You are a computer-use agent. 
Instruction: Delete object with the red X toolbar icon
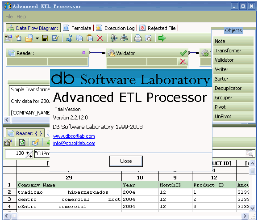(100, 38)
